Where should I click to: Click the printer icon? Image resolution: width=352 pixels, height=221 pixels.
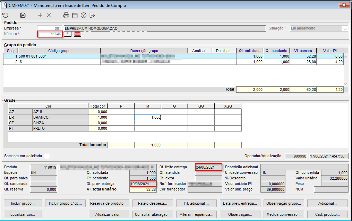coord(66,15)
